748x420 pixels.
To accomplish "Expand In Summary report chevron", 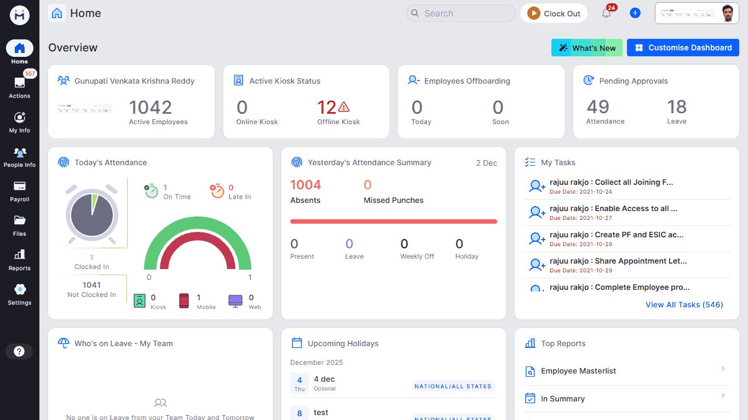I will pos(723,395).
